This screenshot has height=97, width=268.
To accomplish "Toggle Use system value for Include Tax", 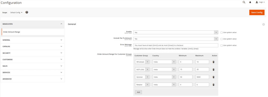I will tap(222, 39).
